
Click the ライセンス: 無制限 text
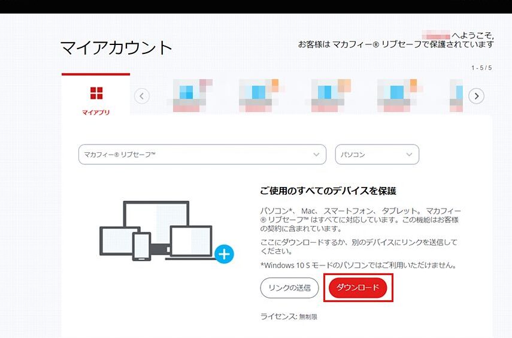pos(289,316)
